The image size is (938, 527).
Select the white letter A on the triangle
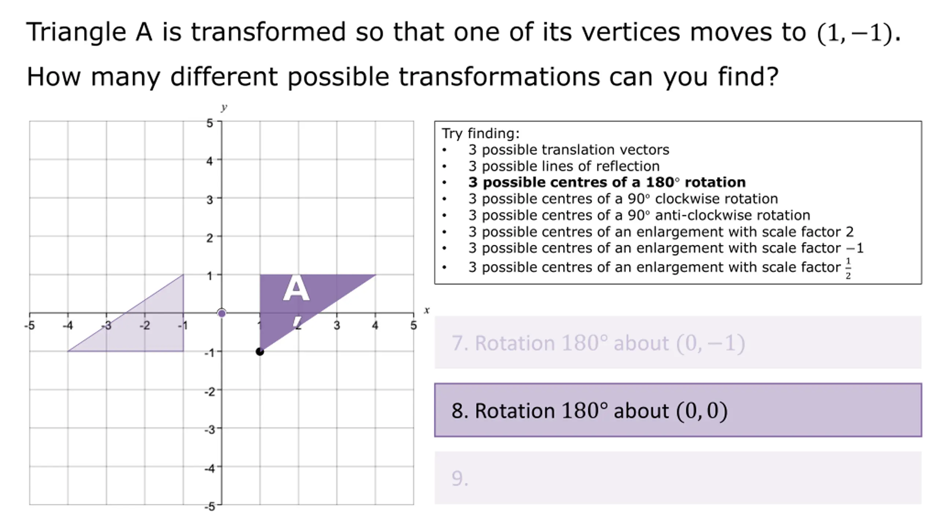[x=296, y=288]
